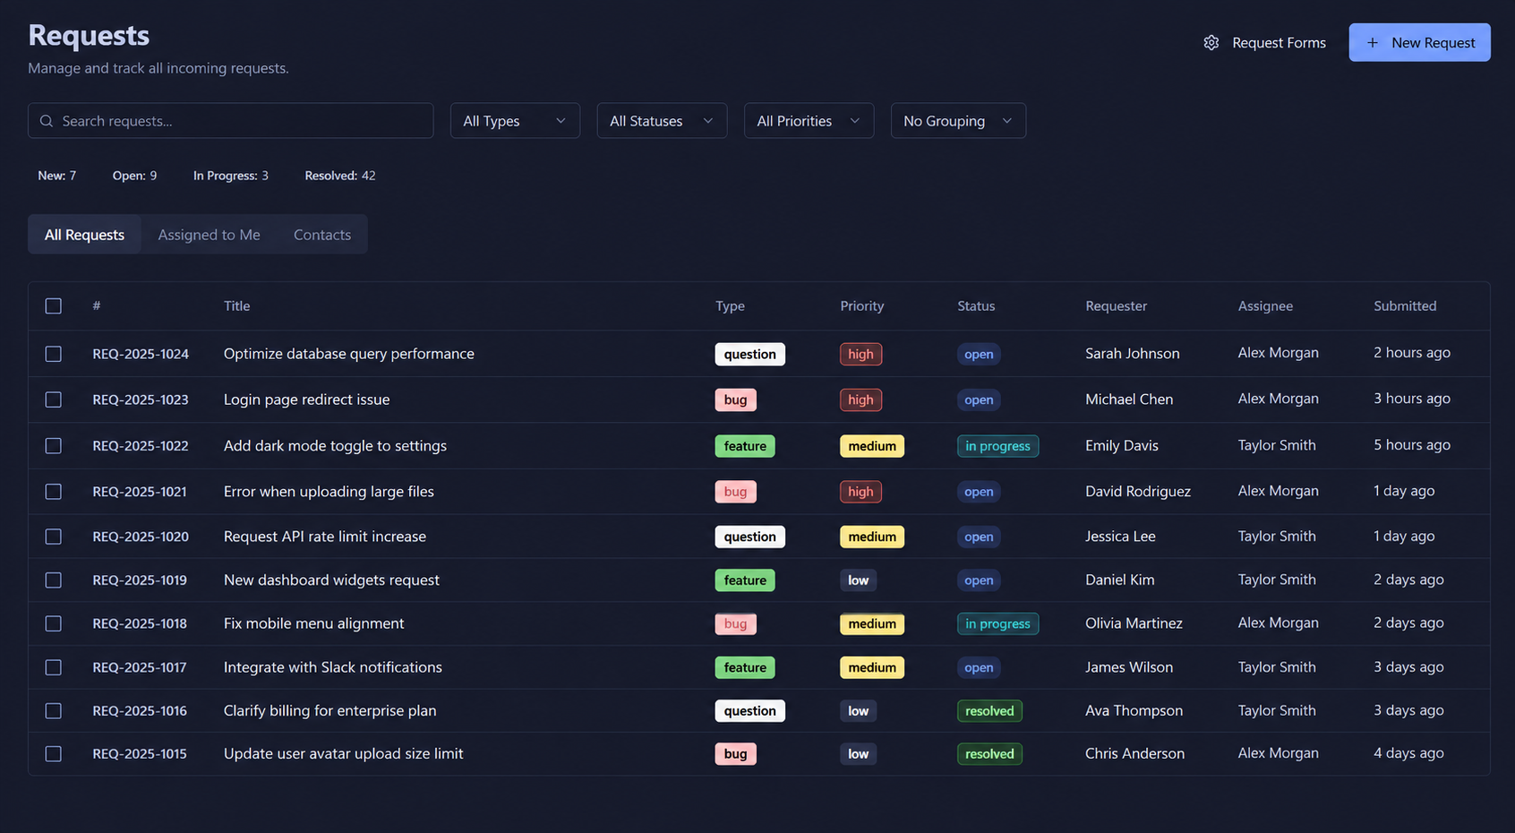The height and width of the screenshot is (833, 1515).
Task: Check the box for REQ-2025-1020
Action: click(54, 537)
